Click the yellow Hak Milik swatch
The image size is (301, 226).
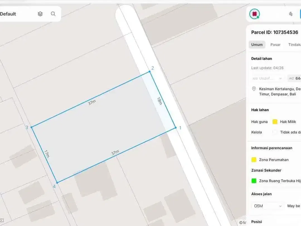click(275, 122)
